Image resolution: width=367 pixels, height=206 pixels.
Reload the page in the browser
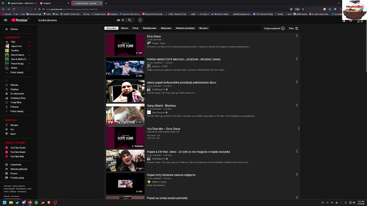tap(13, 9)
